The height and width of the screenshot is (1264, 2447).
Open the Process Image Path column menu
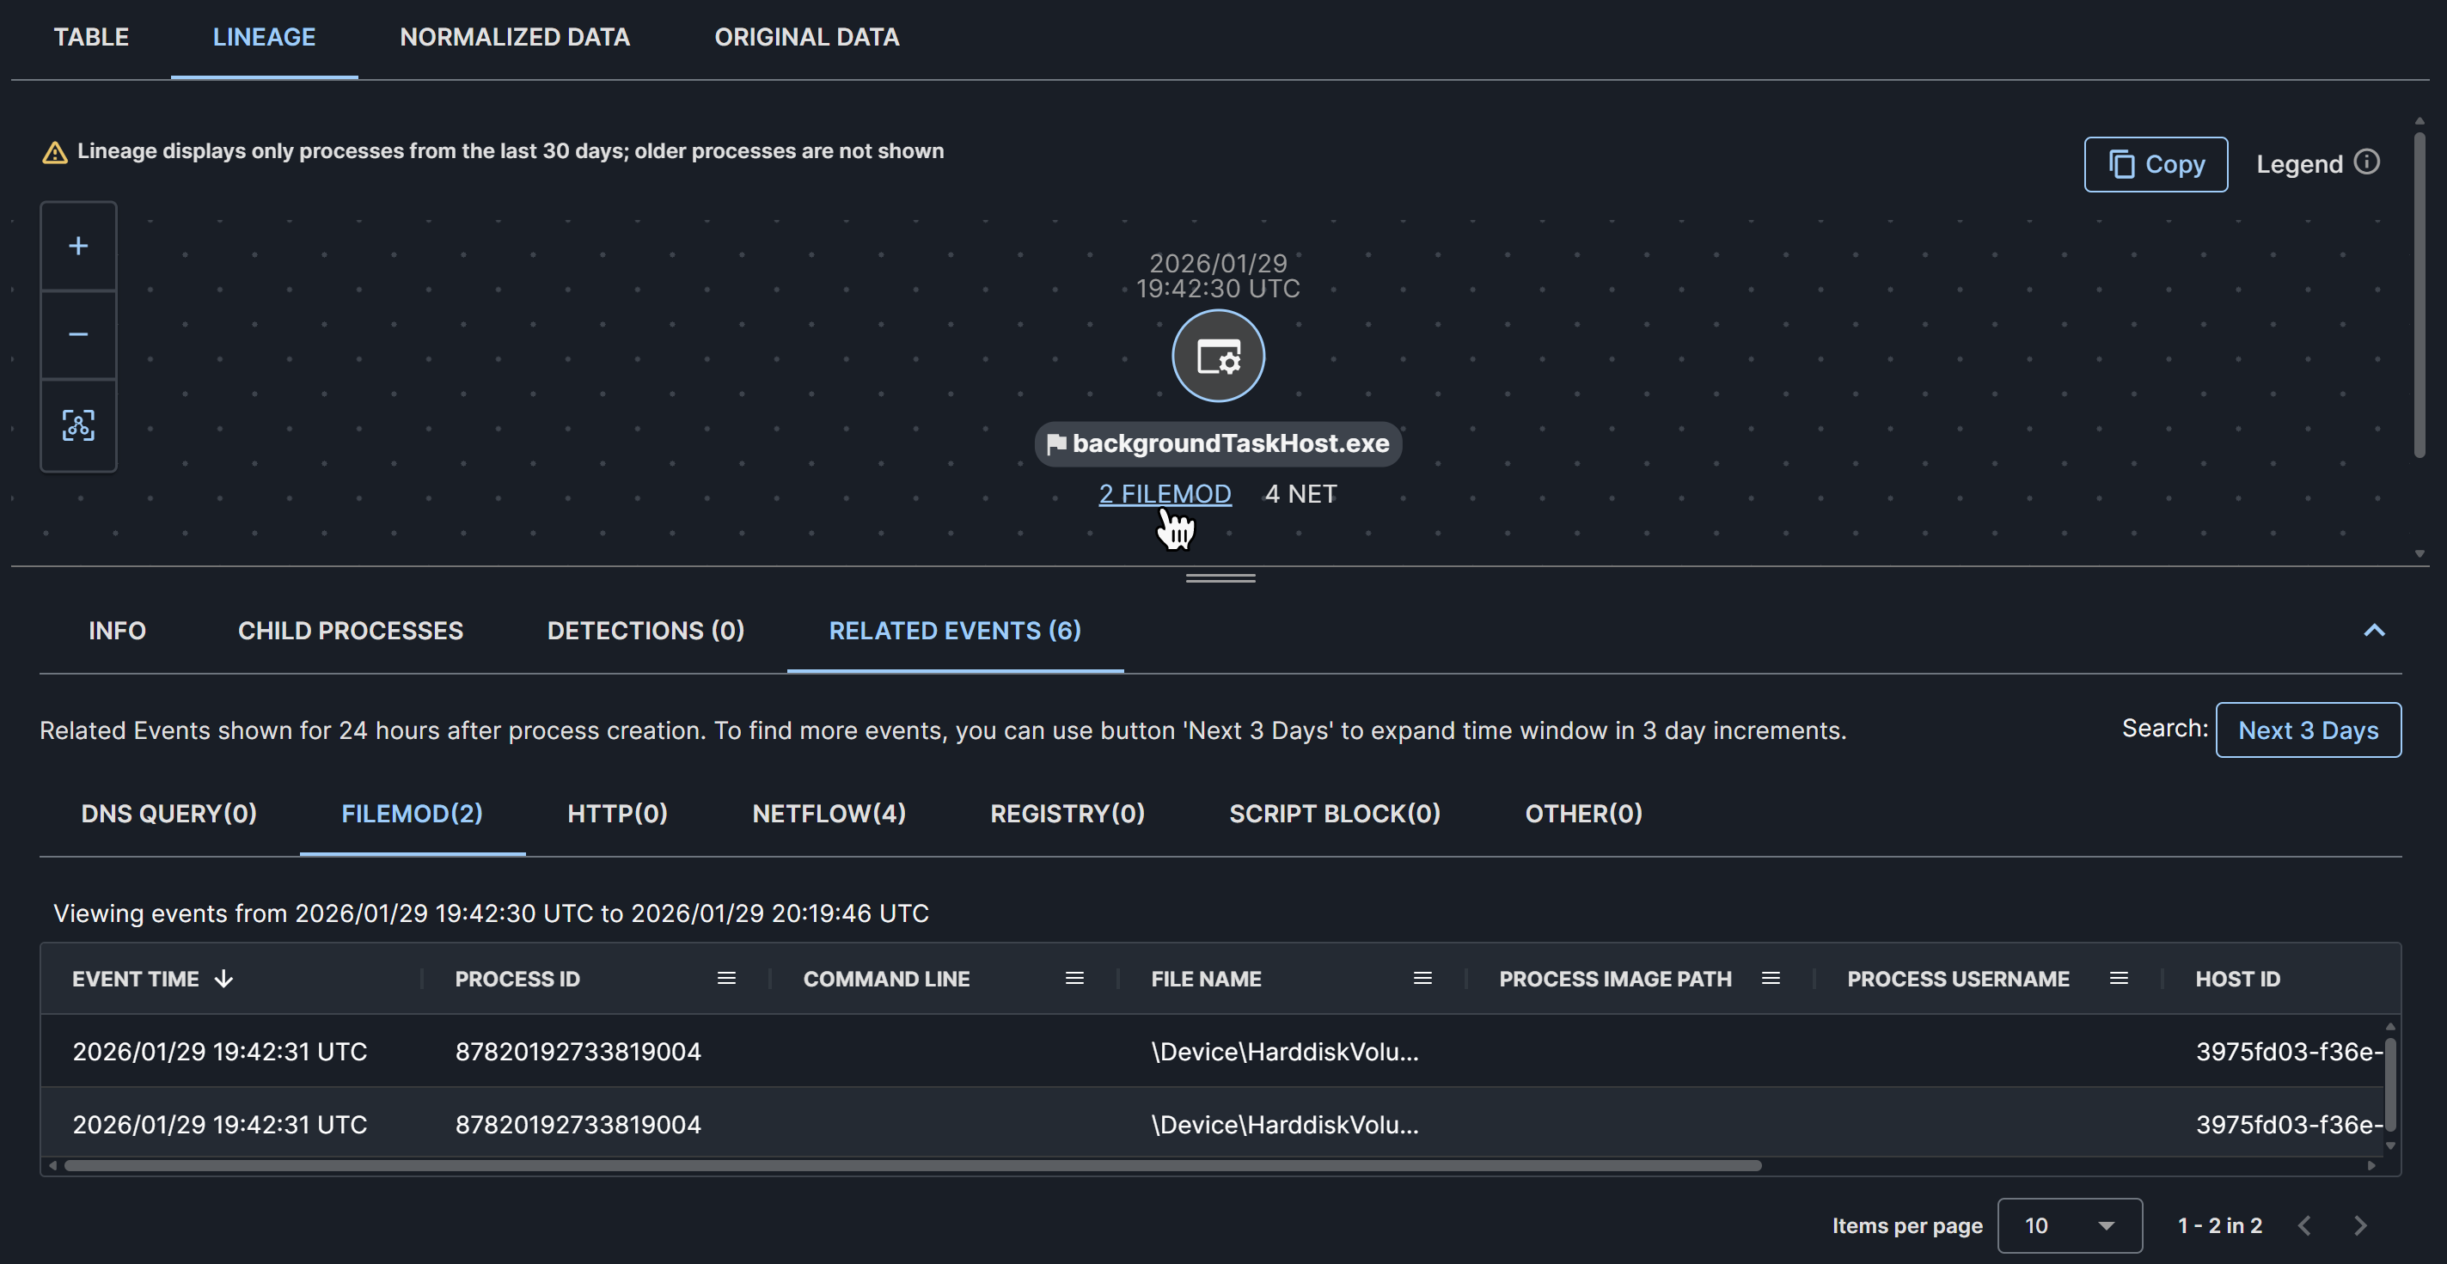[x=1770, y=978]
